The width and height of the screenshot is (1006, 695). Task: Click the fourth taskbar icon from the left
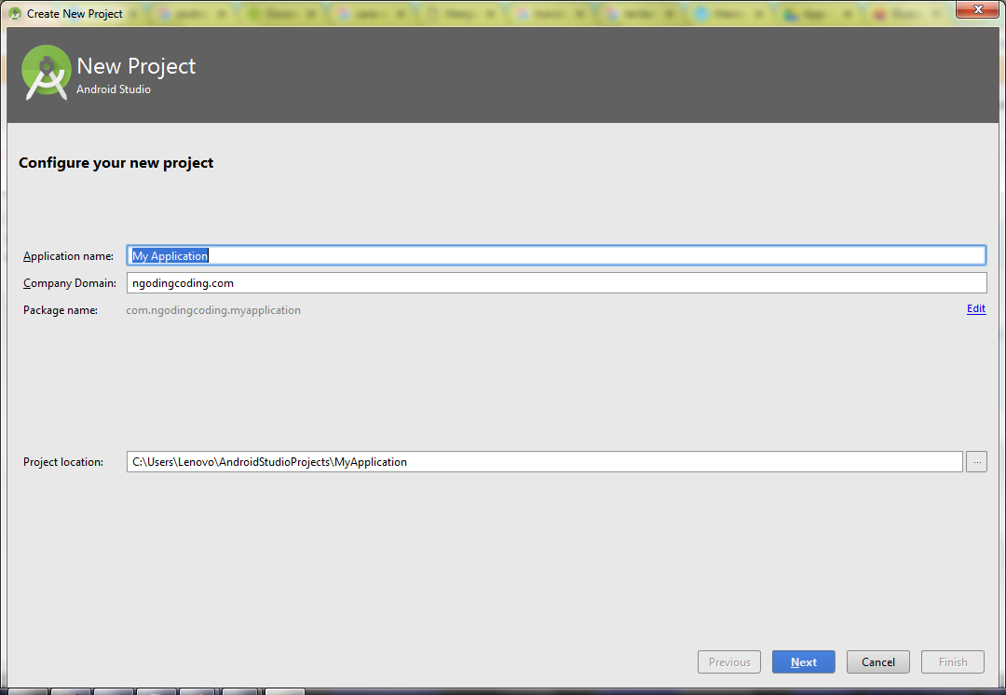pyautogui.click(x=156, y=689)
